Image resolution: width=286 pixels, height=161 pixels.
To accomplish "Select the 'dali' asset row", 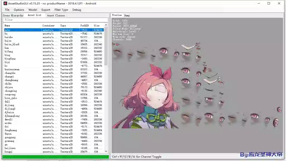I will tap(54, 102).
